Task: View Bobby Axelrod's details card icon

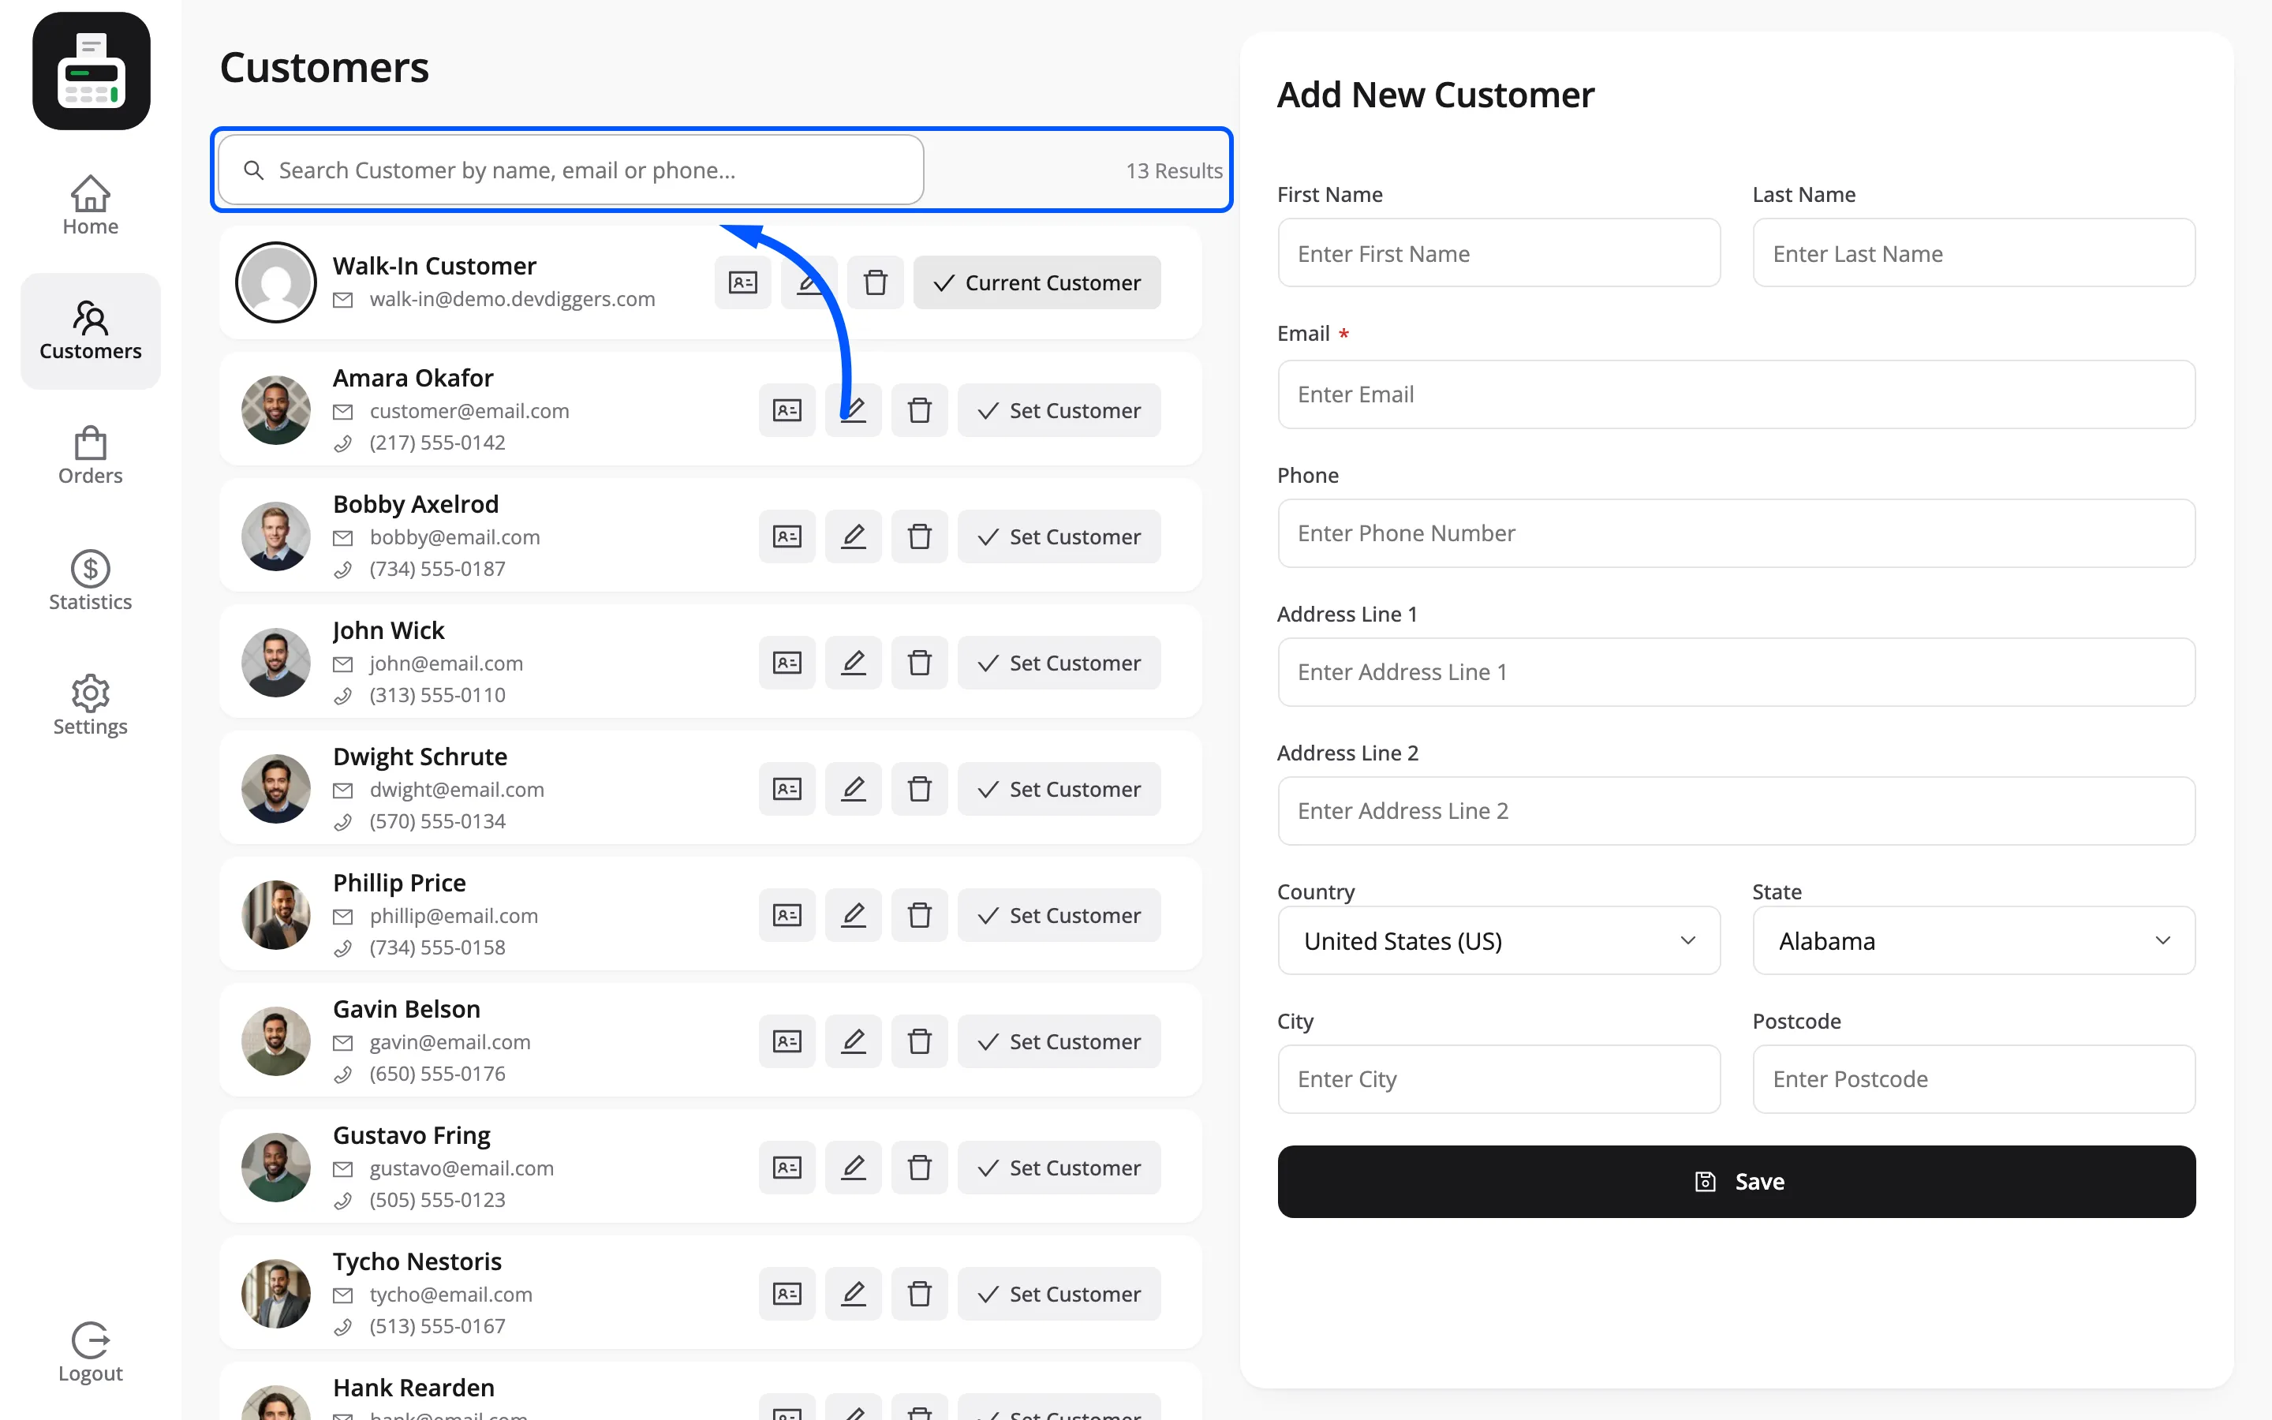Action: [787, 536]
